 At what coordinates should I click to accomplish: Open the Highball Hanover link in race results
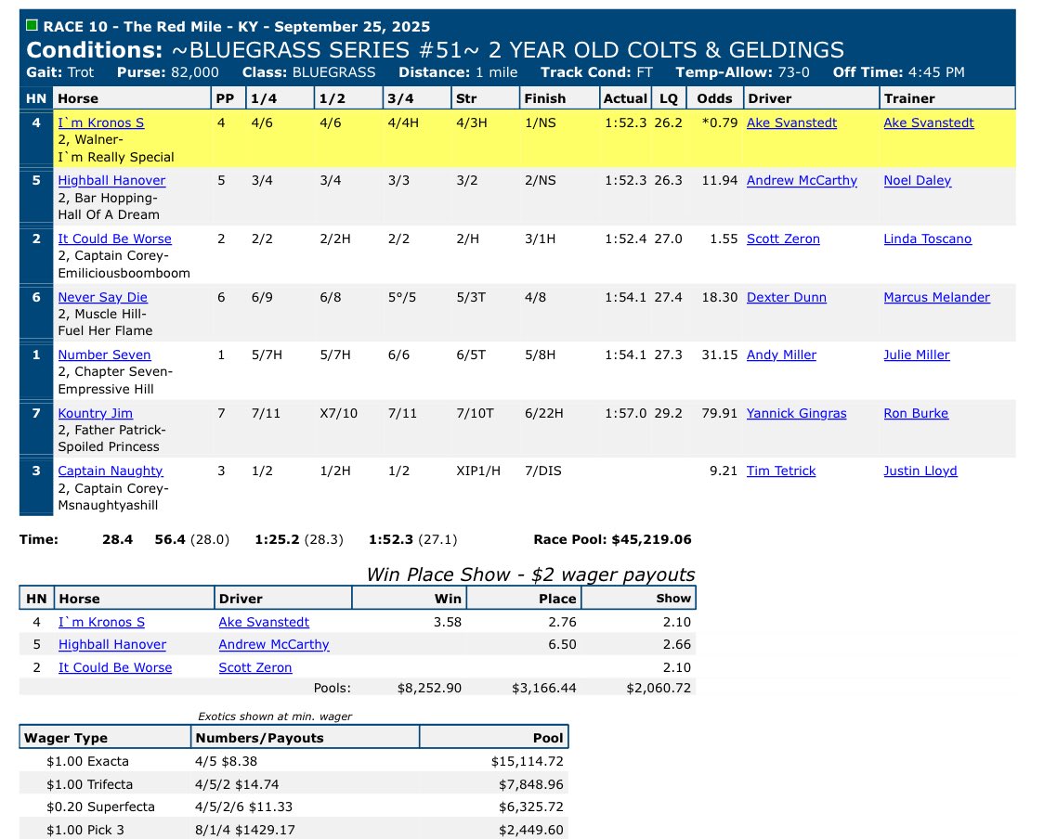click(111, 180)
